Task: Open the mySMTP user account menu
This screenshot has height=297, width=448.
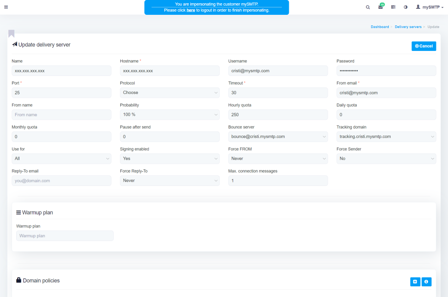Action: (x=429, y=7)
